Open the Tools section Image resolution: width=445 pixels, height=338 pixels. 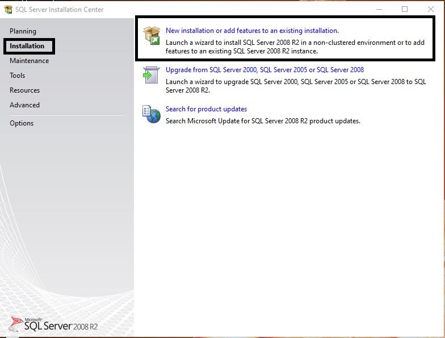[17, 76]
